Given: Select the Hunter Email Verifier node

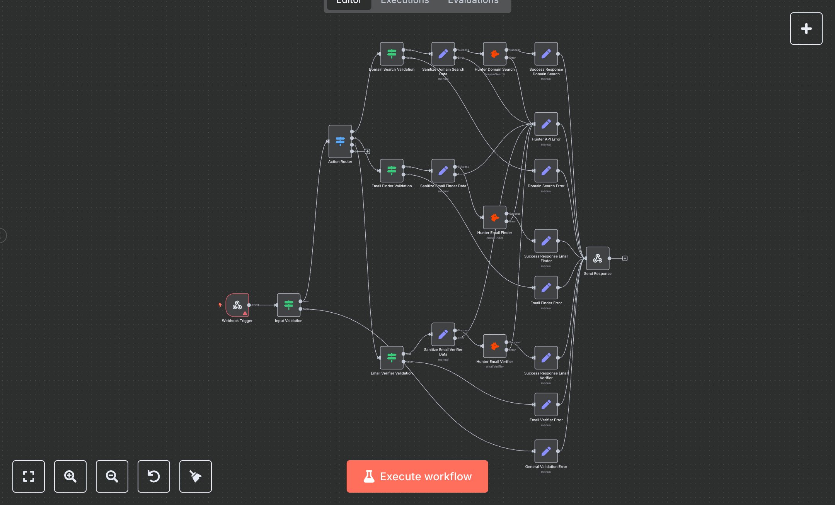Looking at the screenshot, I should coord(494,346).
